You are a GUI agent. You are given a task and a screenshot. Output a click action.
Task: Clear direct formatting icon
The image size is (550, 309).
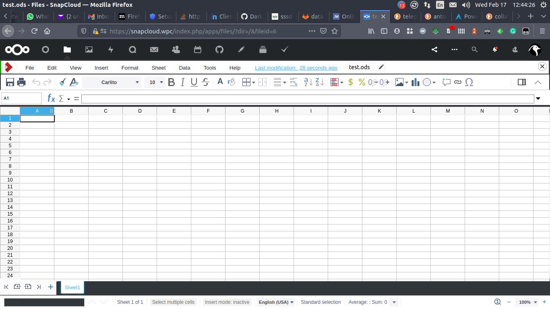click(74, 82)
